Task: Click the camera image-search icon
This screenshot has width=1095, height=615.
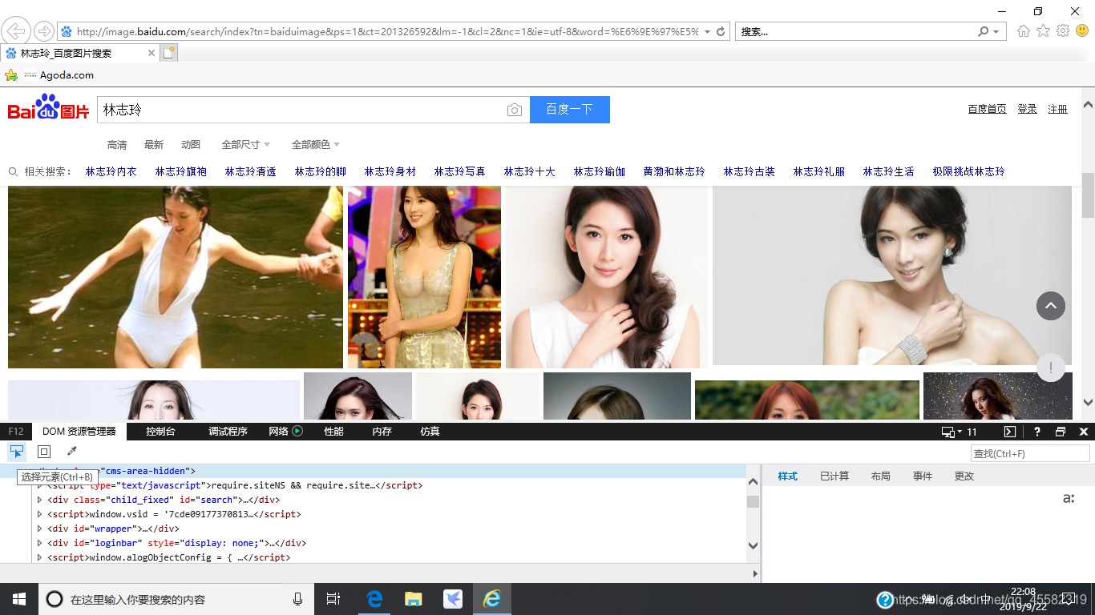Action: coord(515,110)
